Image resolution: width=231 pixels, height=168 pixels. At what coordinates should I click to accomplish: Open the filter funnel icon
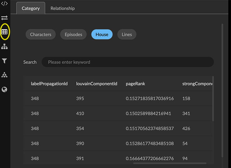point(4,61)
